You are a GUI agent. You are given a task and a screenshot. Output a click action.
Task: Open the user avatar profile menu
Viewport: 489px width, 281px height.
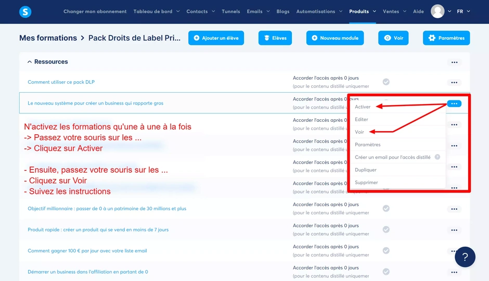437,11
